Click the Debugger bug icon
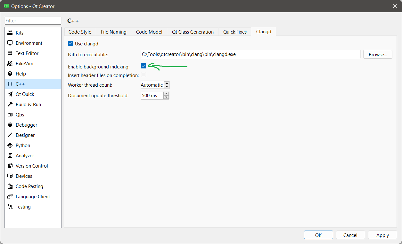 10,125
